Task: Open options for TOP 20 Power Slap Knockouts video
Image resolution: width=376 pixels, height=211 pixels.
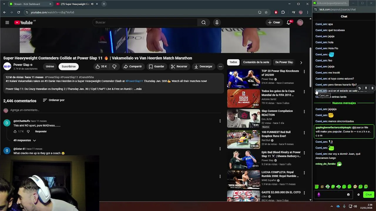Action: [x=304, y=72]
